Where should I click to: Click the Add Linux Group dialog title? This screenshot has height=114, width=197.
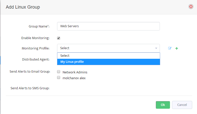coord(23,7)
